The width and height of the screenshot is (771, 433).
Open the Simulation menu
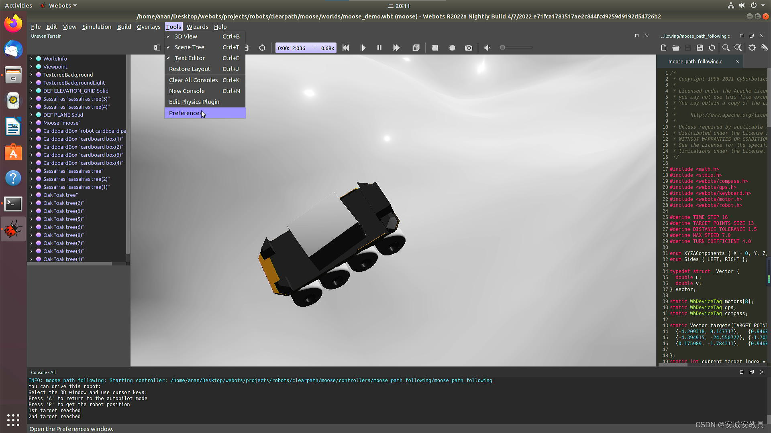point(97,27)
